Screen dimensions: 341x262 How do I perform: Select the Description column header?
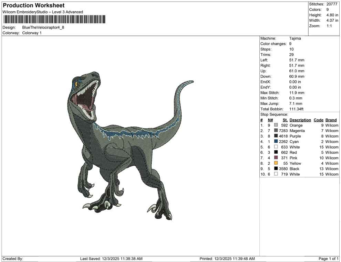[x=300, y=120]
